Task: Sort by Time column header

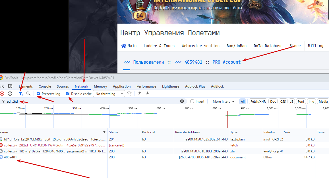Action: [322, 132]
